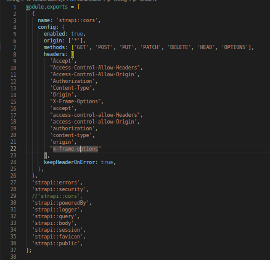The height and width of the screenshot is (260, 270).
Task: Click "module.exports" on line 1
Action: click(x=47, y=7)
